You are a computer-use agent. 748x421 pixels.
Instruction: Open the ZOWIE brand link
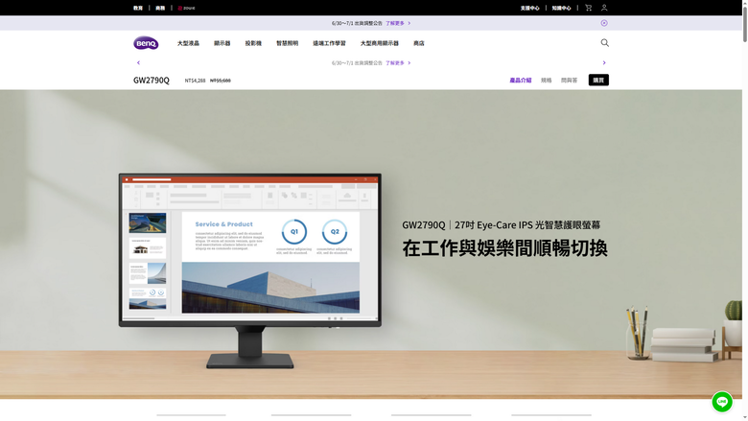pos(186,8)
